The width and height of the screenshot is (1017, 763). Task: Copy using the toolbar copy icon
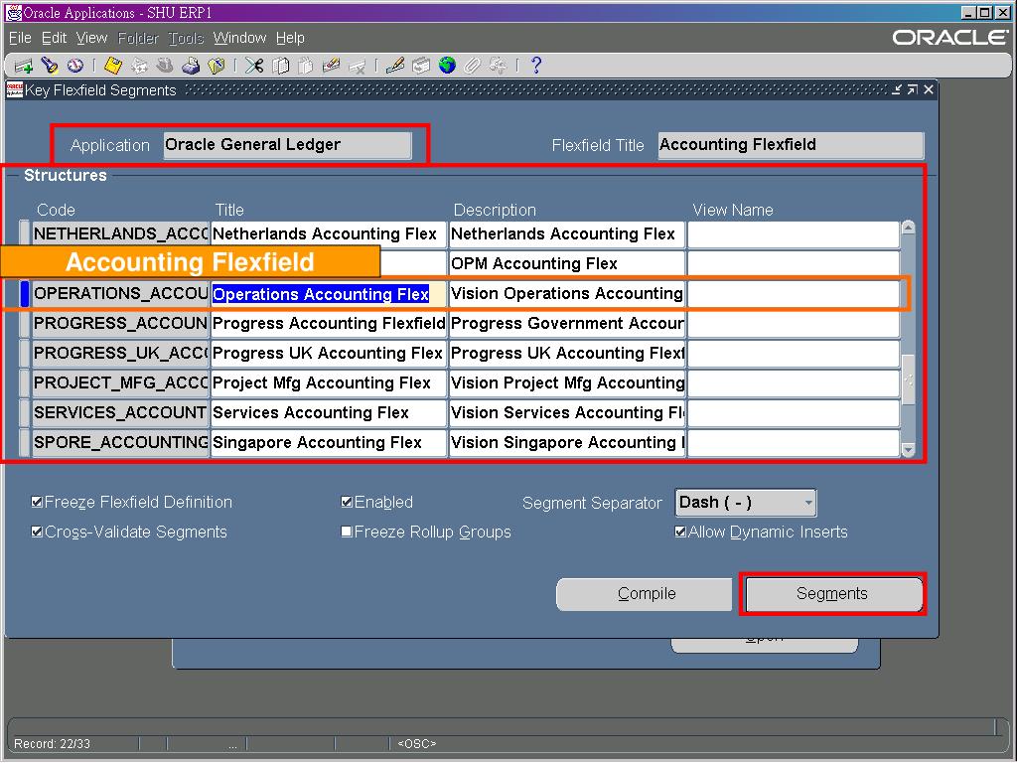tap(280, 66)
